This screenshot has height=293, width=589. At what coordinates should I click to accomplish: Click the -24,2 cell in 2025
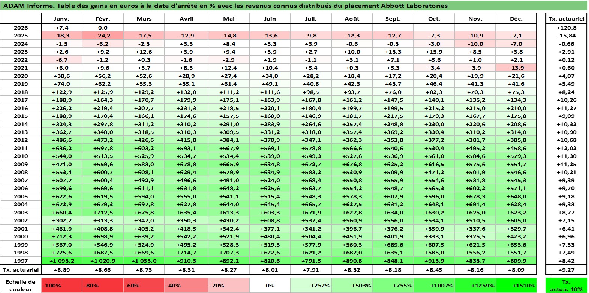click(103, 36)
